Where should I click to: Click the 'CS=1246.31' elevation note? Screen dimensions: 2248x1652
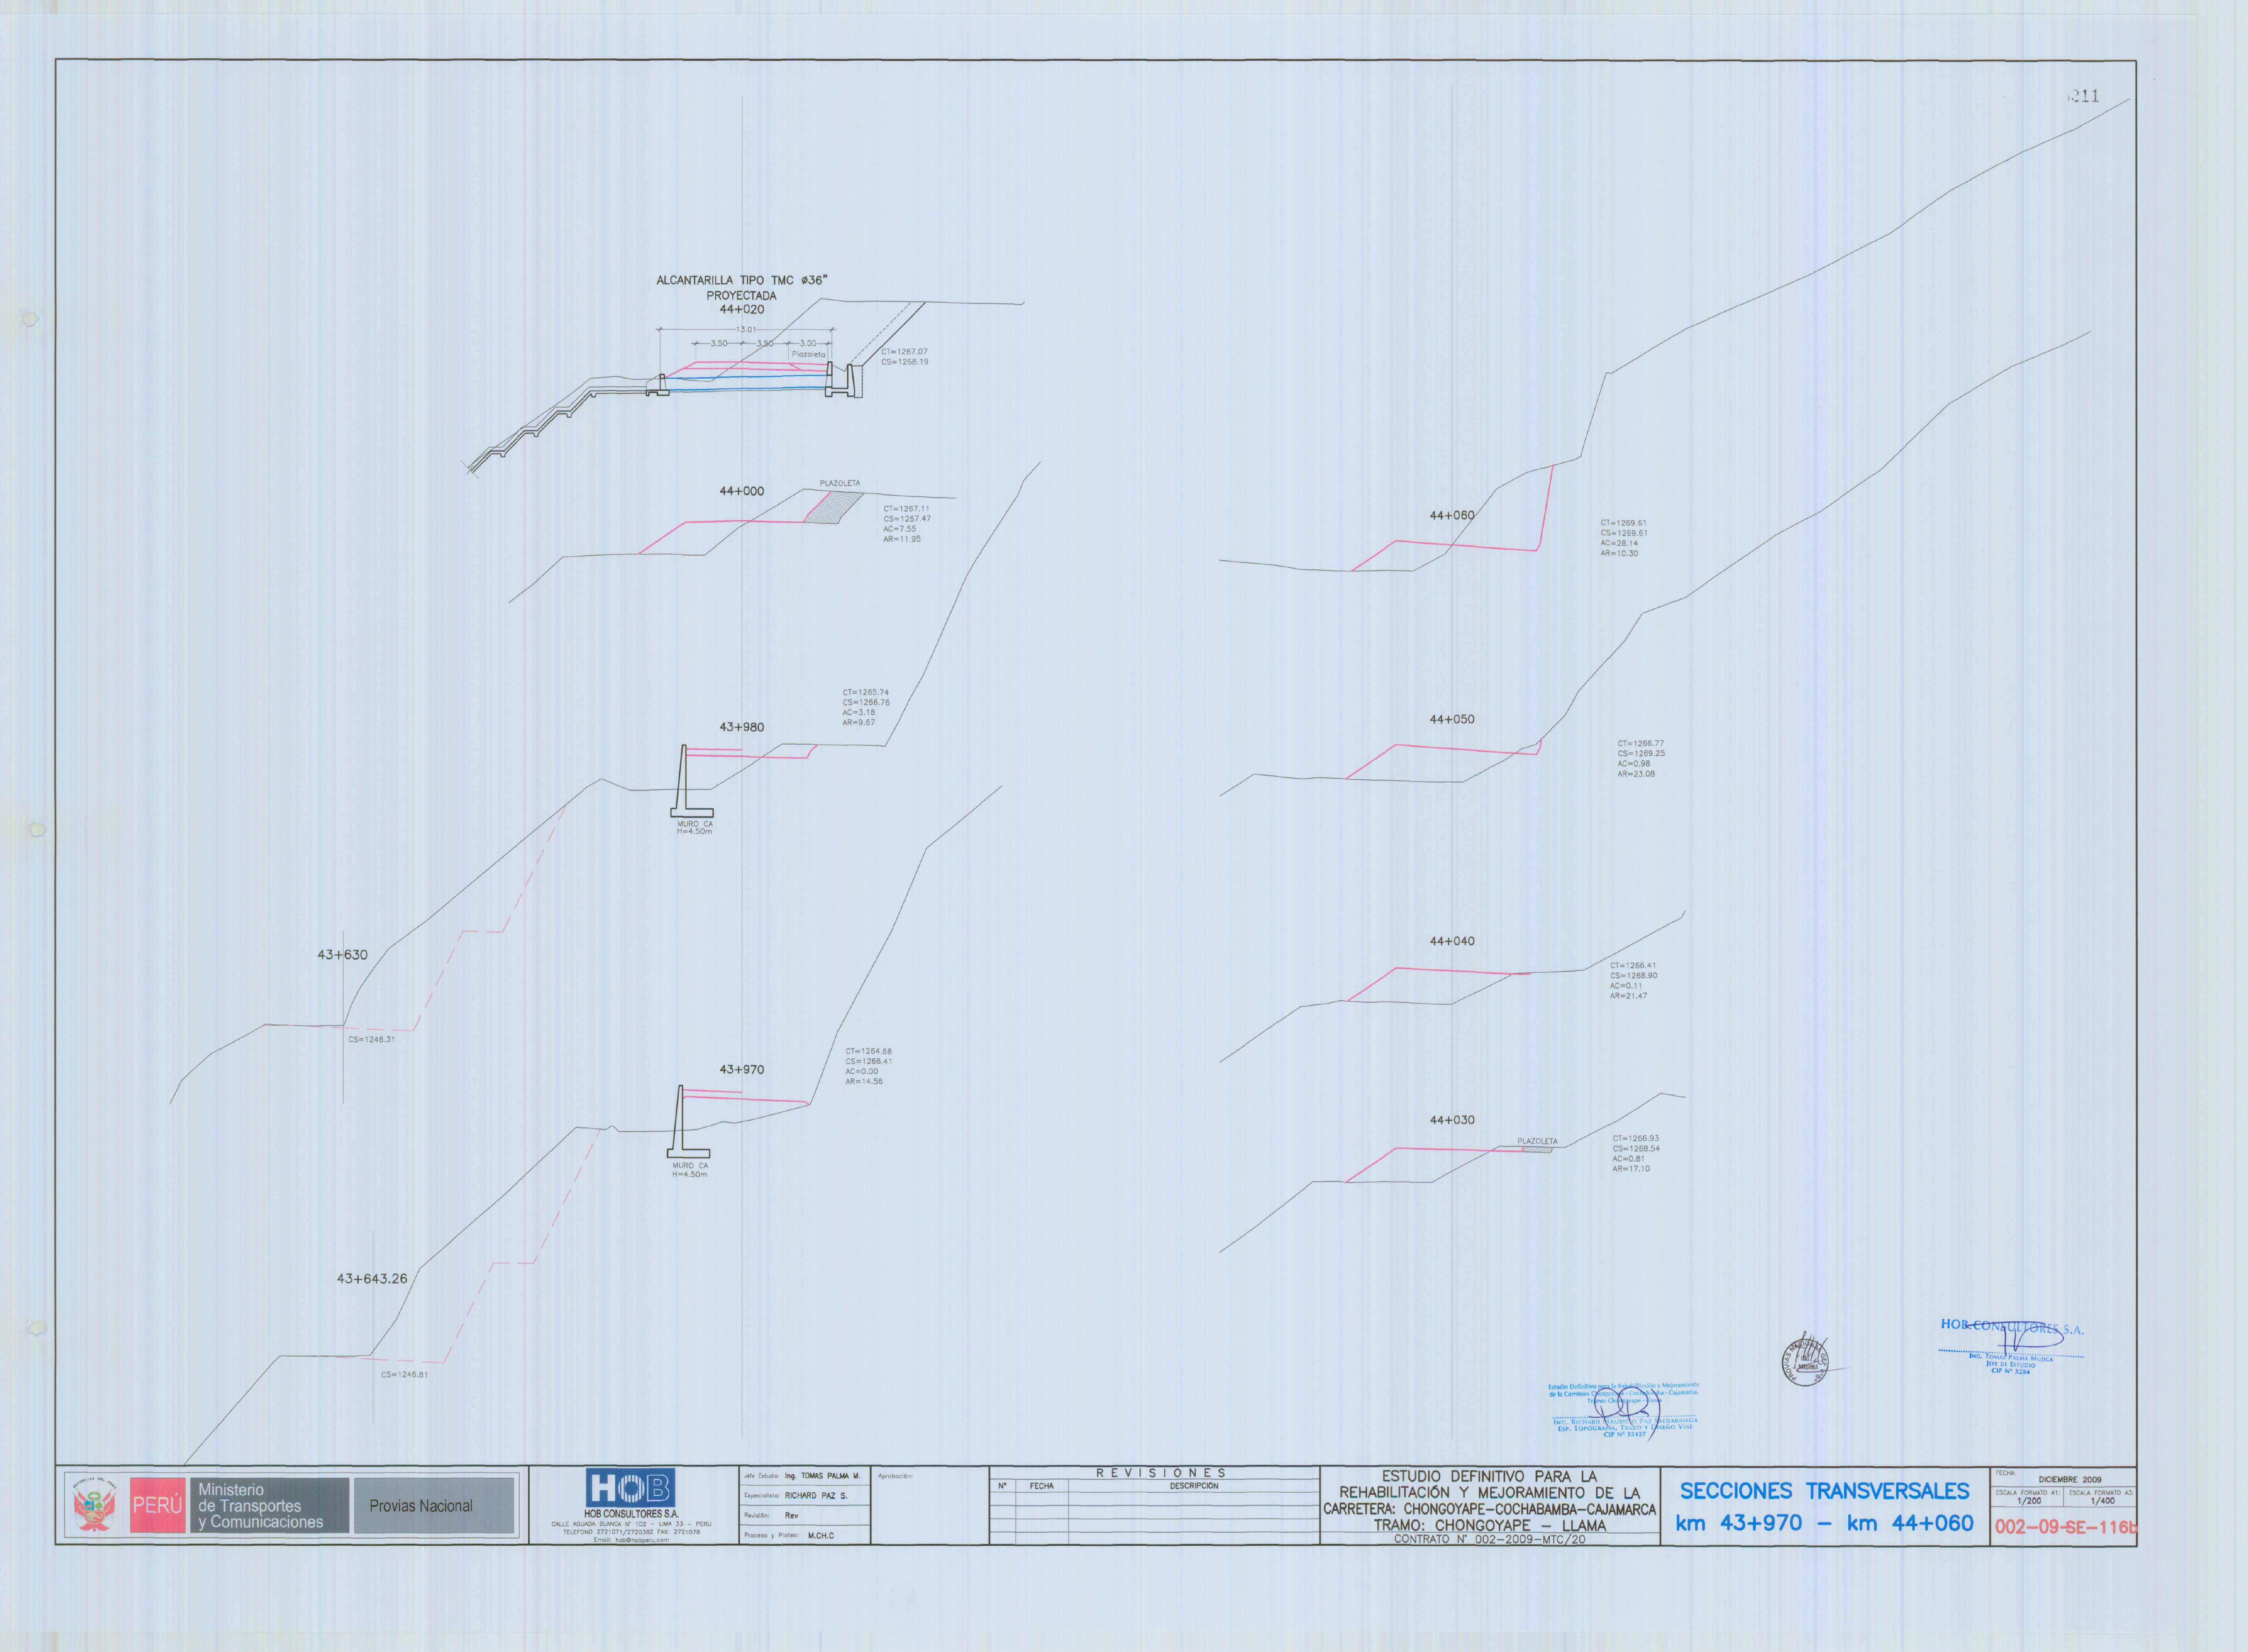371,1039
